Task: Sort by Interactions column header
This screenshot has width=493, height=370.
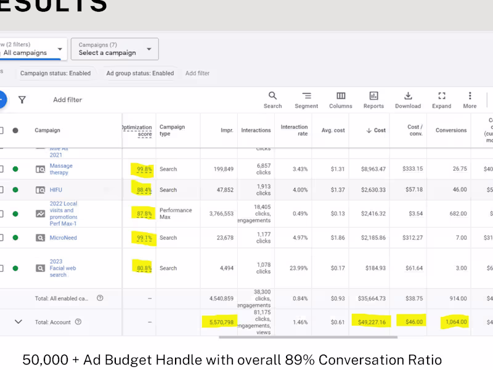Action: click(x=256, y=130)
